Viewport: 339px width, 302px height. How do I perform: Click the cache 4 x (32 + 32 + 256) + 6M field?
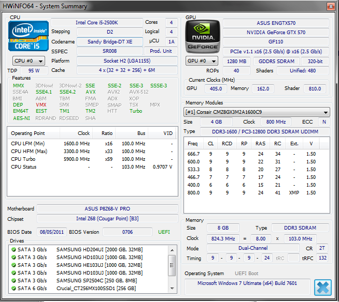click(x=127, y=70)
